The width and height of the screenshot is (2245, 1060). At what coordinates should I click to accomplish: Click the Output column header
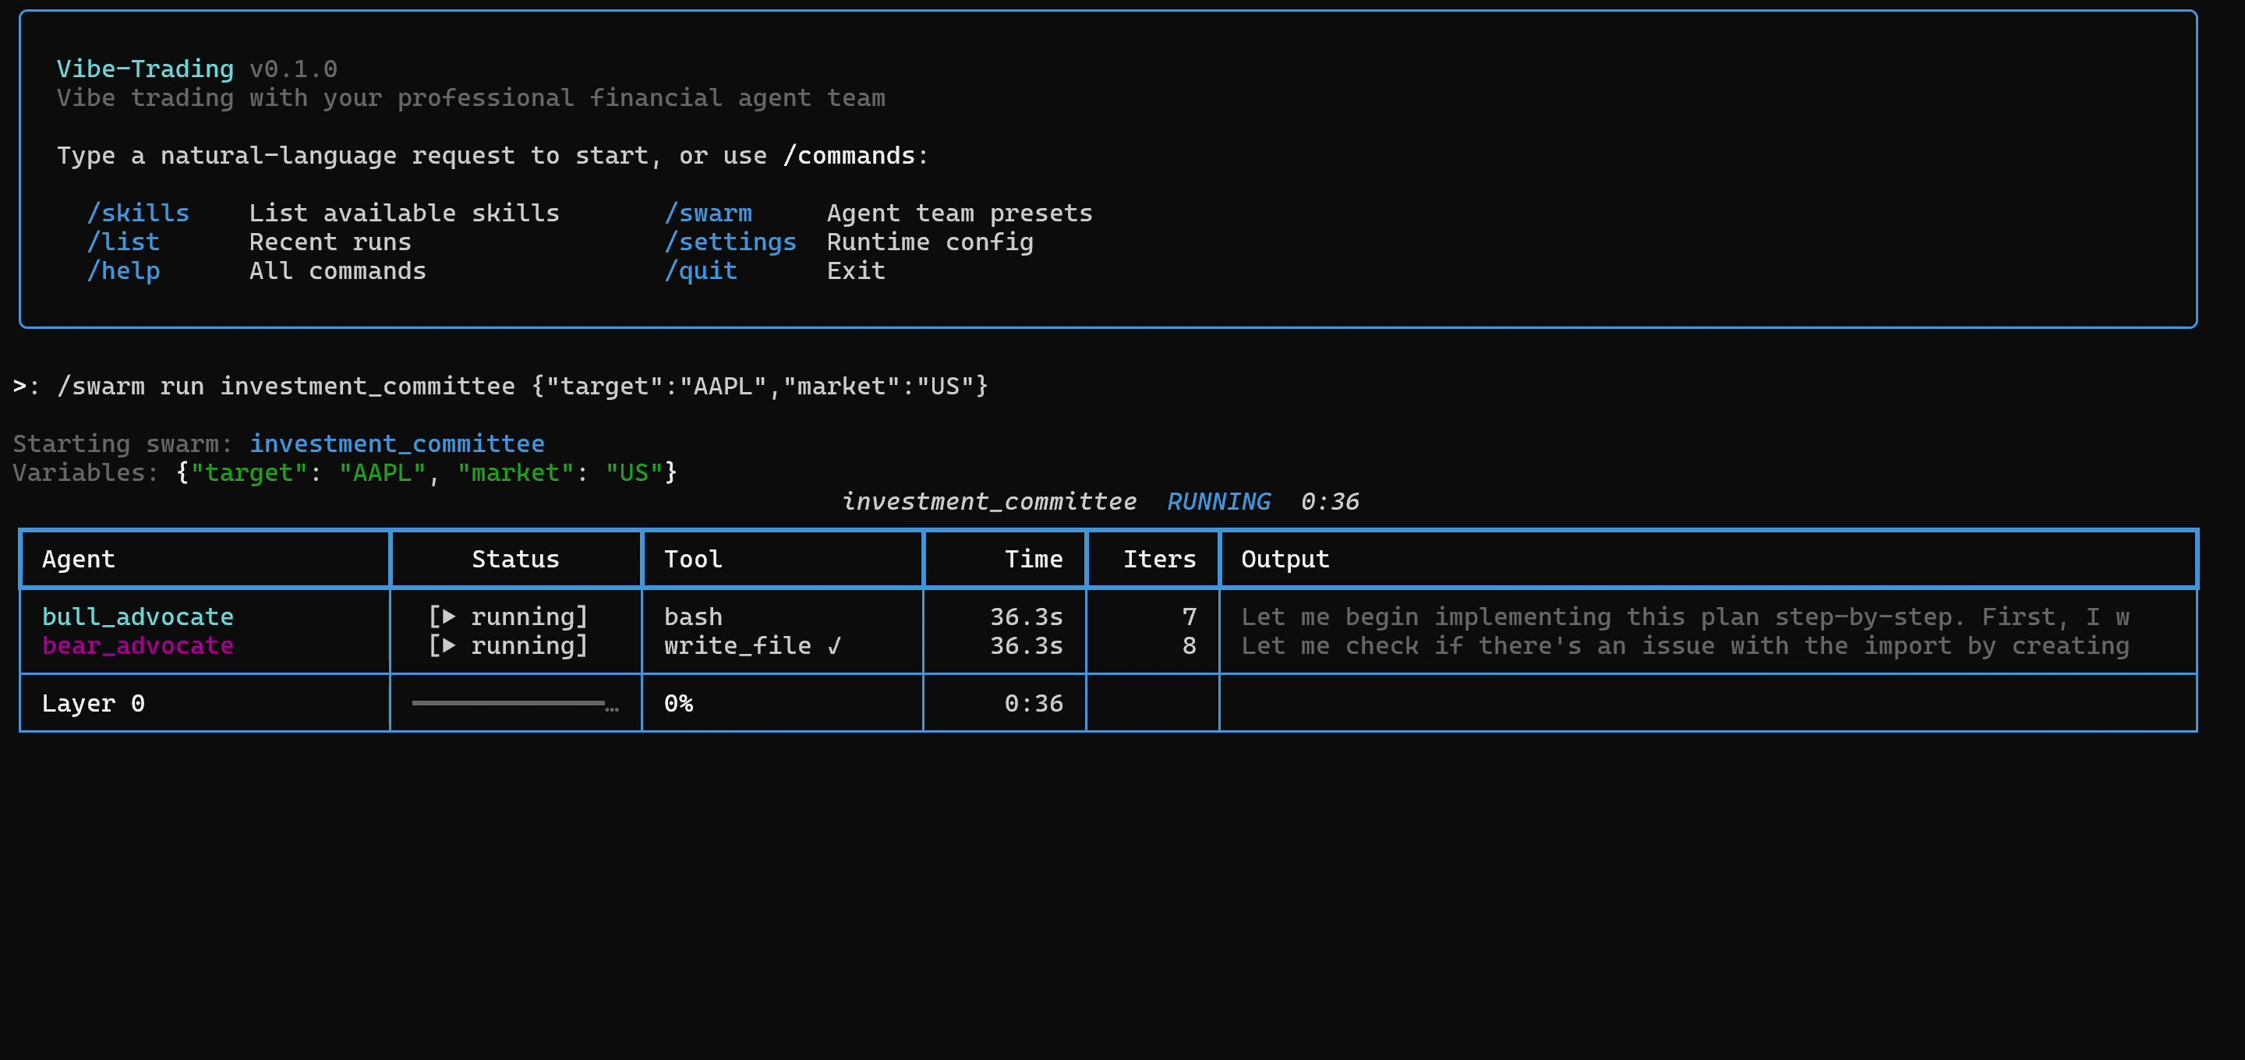[x=1285, y=559]
